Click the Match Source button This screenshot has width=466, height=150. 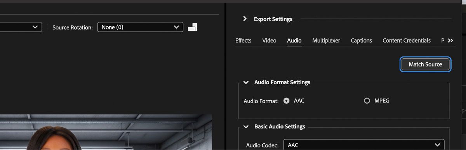[425, 64]
